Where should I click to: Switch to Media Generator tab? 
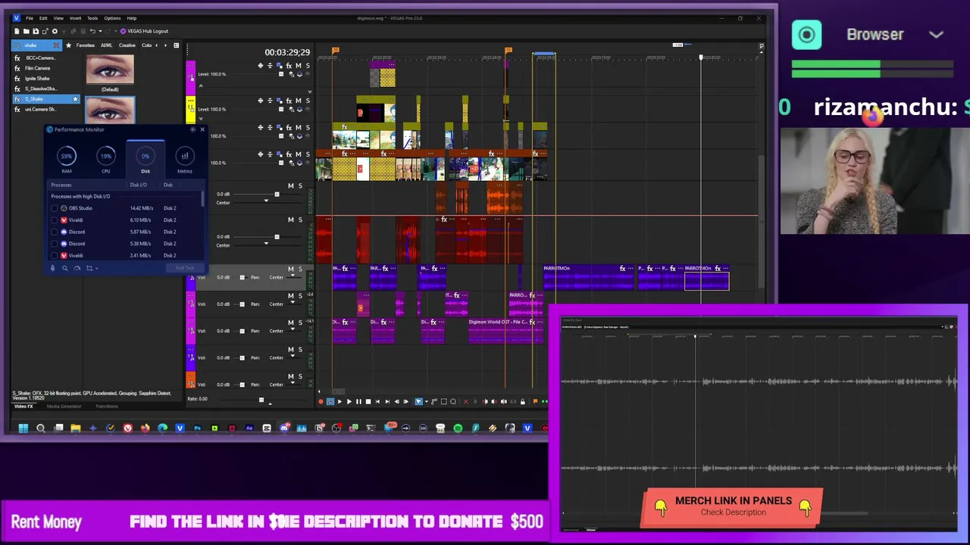click(x=64, y=406)
